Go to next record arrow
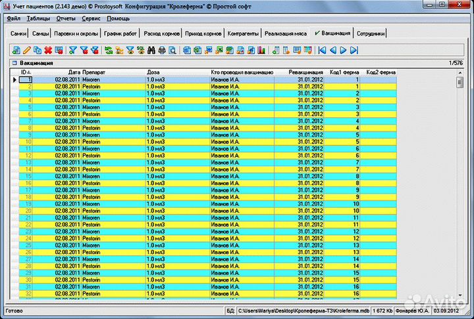Screen dimensions: 474x319 pos(344,50)
